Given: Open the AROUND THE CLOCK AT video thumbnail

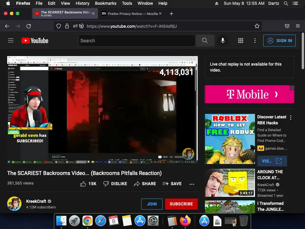Looking at the screenshot, I should click(x=230, y=183).
